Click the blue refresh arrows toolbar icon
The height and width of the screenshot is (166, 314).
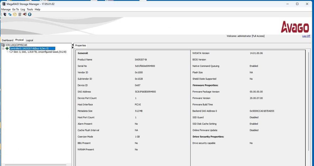pyautogui.click(x=10, y=14)
